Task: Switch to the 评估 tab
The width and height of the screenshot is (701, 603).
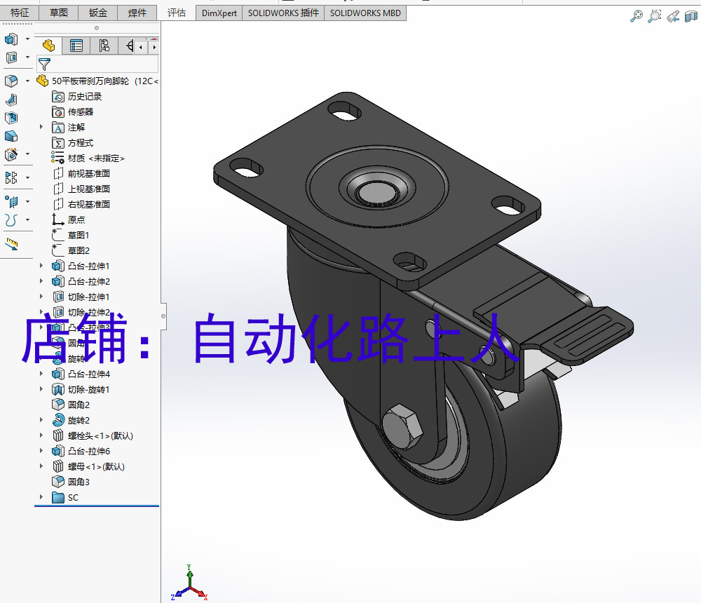Action: click(177, 13)
